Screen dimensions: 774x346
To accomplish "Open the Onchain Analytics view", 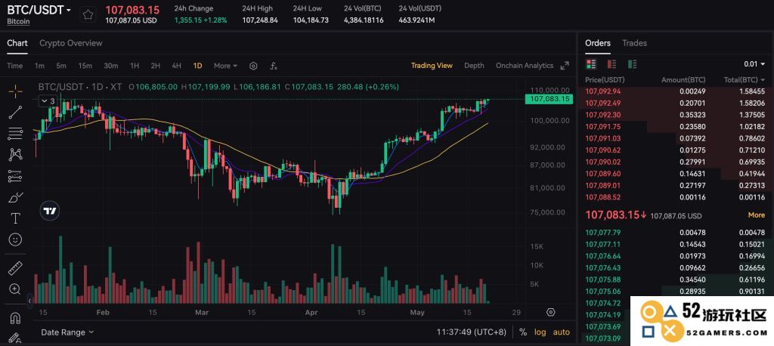I will click(525, 66).
